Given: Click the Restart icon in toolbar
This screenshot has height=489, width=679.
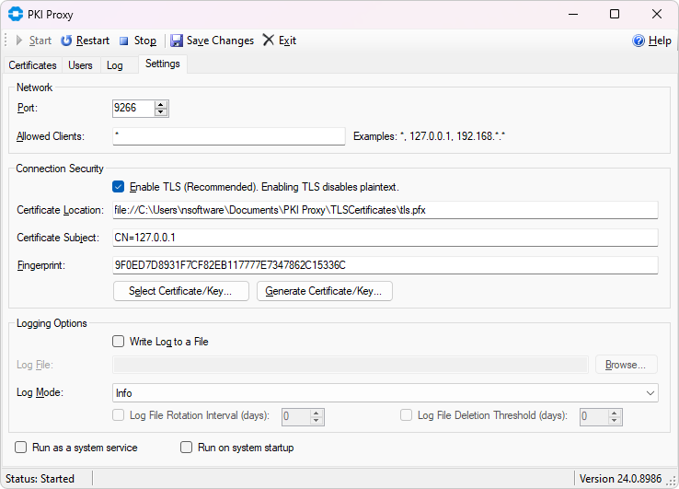Looking at the screenshot, I should [x=66, y=41].
